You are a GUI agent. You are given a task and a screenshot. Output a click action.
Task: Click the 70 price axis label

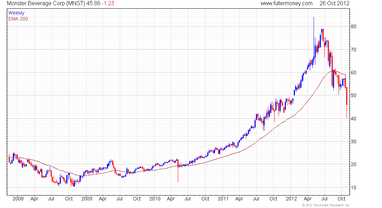353,50
